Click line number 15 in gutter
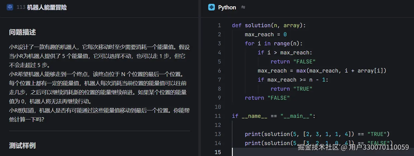This screenshot has height=156, width=414. pos(218,152)
